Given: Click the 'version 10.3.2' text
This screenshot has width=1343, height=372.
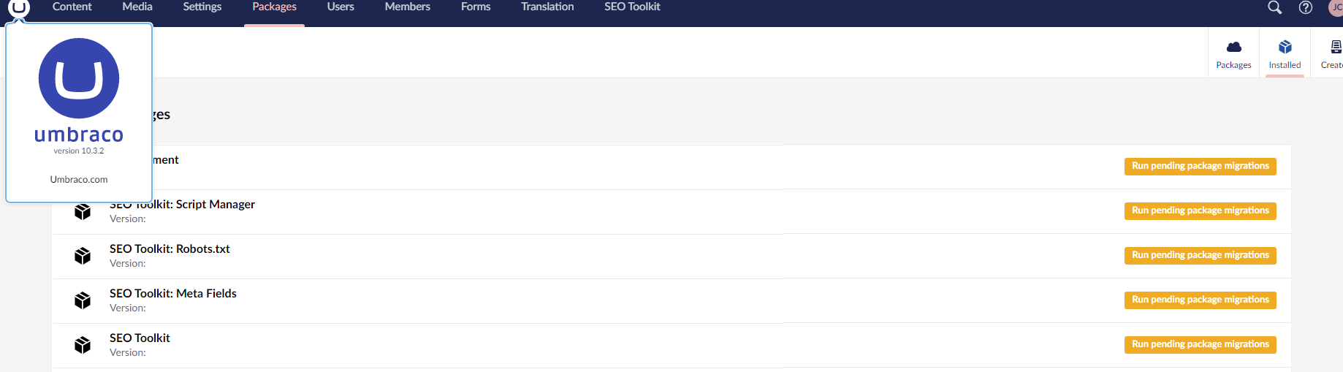Looking at the screenshot, I should point(79,151).
